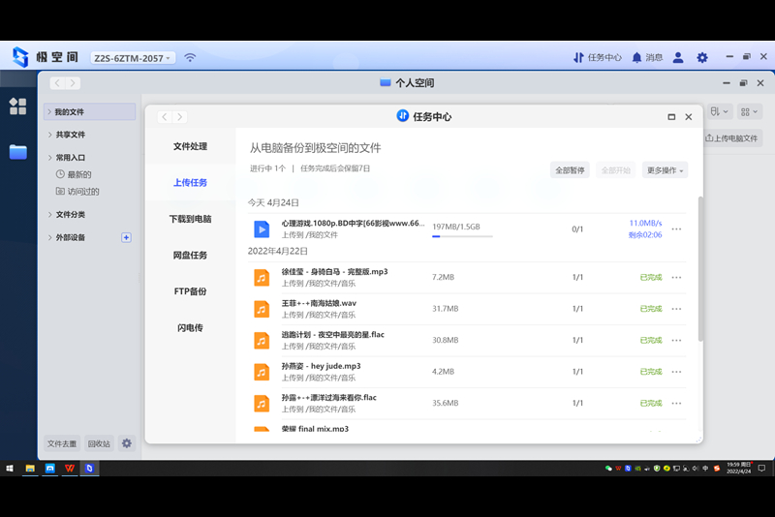Open 消息 notifications bell
Image resolution: width=775 pixels, height=517 pixels.
[x=647, y=57]
